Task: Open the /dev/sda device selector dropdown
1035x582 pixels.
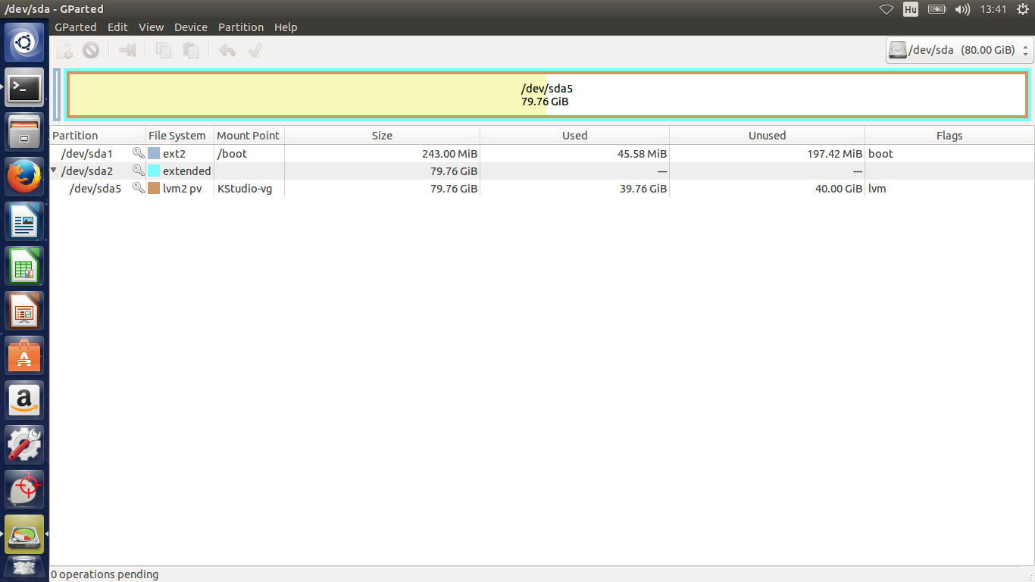Action: [959, 50]
